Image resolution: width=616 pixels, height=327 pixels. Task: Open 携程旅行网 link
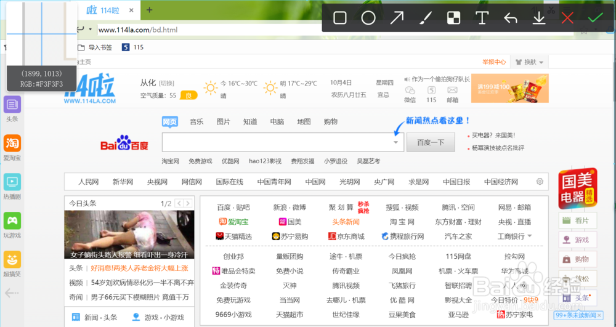click(x=403, y=236)
